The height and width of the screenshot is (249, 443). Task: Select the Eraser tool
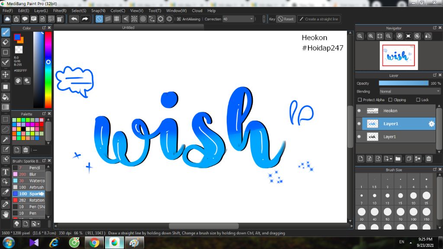5,42
